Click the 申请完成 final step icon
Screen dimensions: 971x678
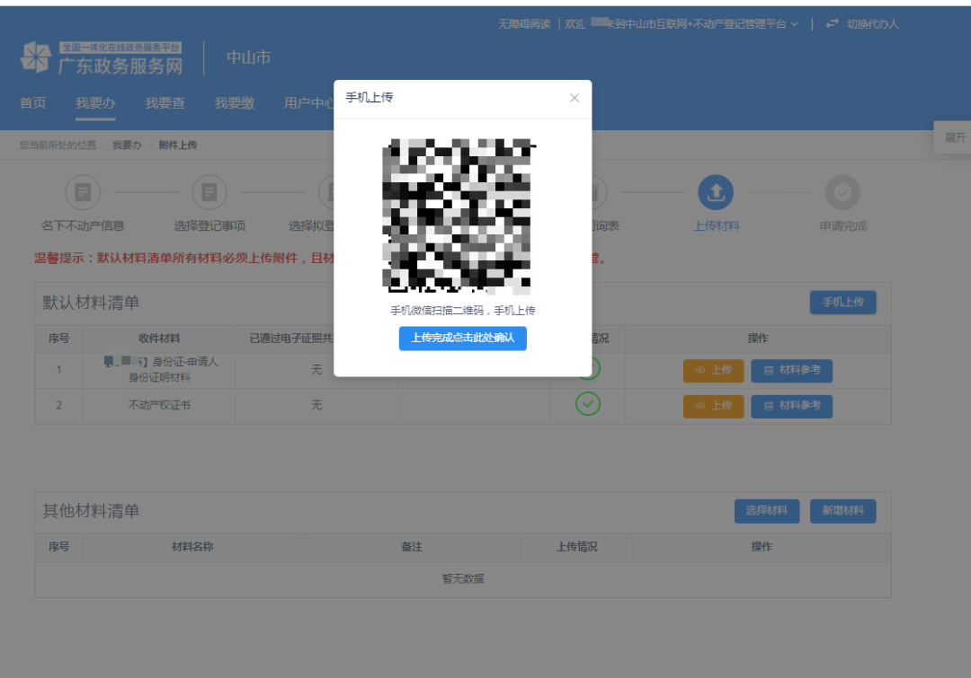(842, 192)
